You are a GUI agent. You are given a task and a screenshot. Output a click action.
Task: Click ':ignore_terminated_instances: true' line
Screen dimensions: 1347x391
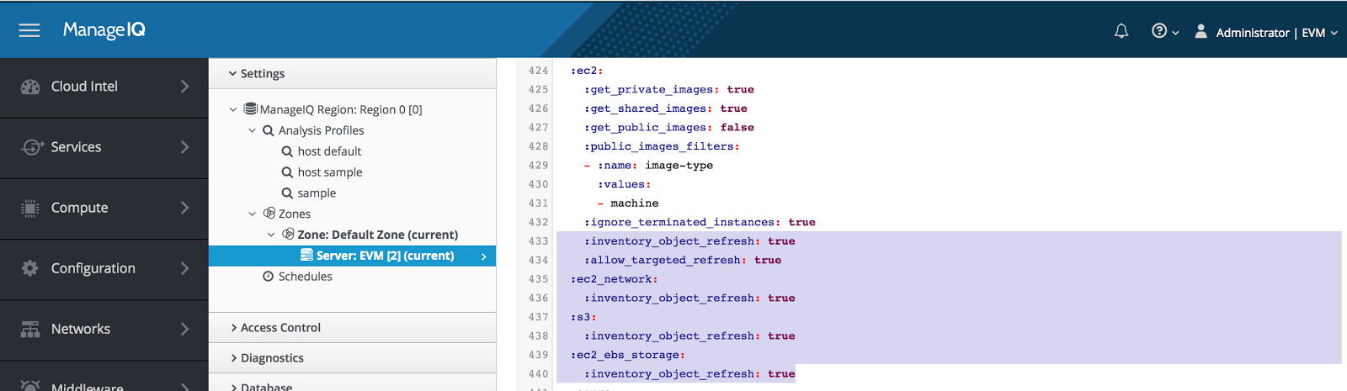[x=700, y=222]
